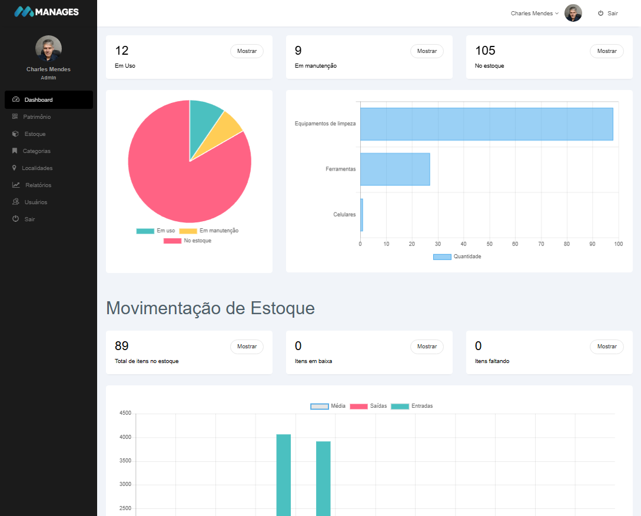Click the MANAGES logo in top left
This screenshot has width=641, height=516.
pos(47,12)
